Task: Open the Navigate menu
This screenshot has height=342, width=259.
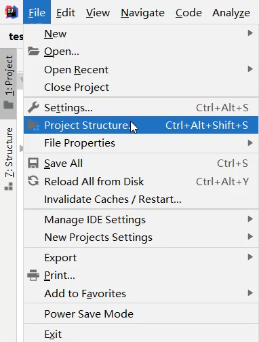Action: click(x=142, y=12)
